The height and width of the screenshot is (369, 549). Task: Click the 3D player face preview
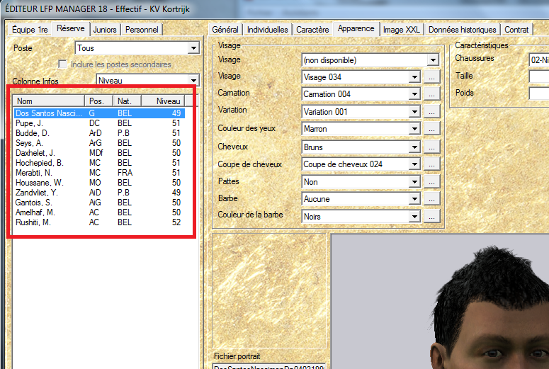pyautogui.click(x=440, y=302)
